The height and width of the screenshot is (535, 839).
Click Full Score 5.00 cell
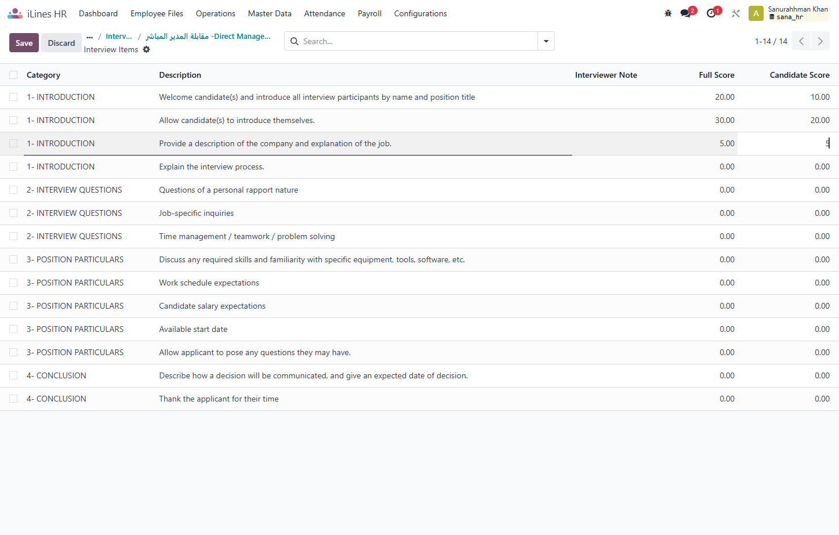click(x=727, y=143)
